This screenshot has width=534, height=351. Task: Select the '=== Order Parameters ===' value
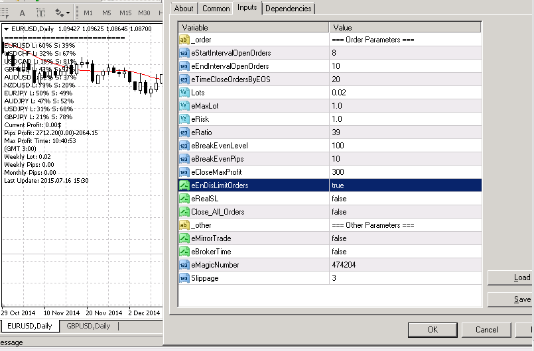[x=373, y=40]
